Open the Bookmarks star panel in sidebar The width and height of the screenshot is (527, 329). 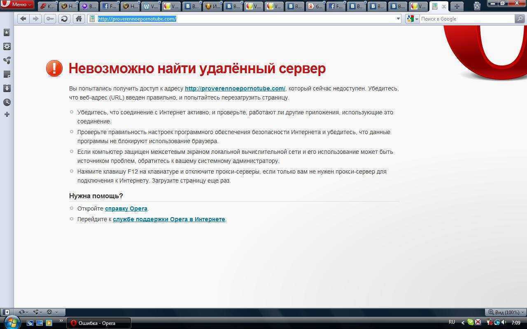coord(7,32)
